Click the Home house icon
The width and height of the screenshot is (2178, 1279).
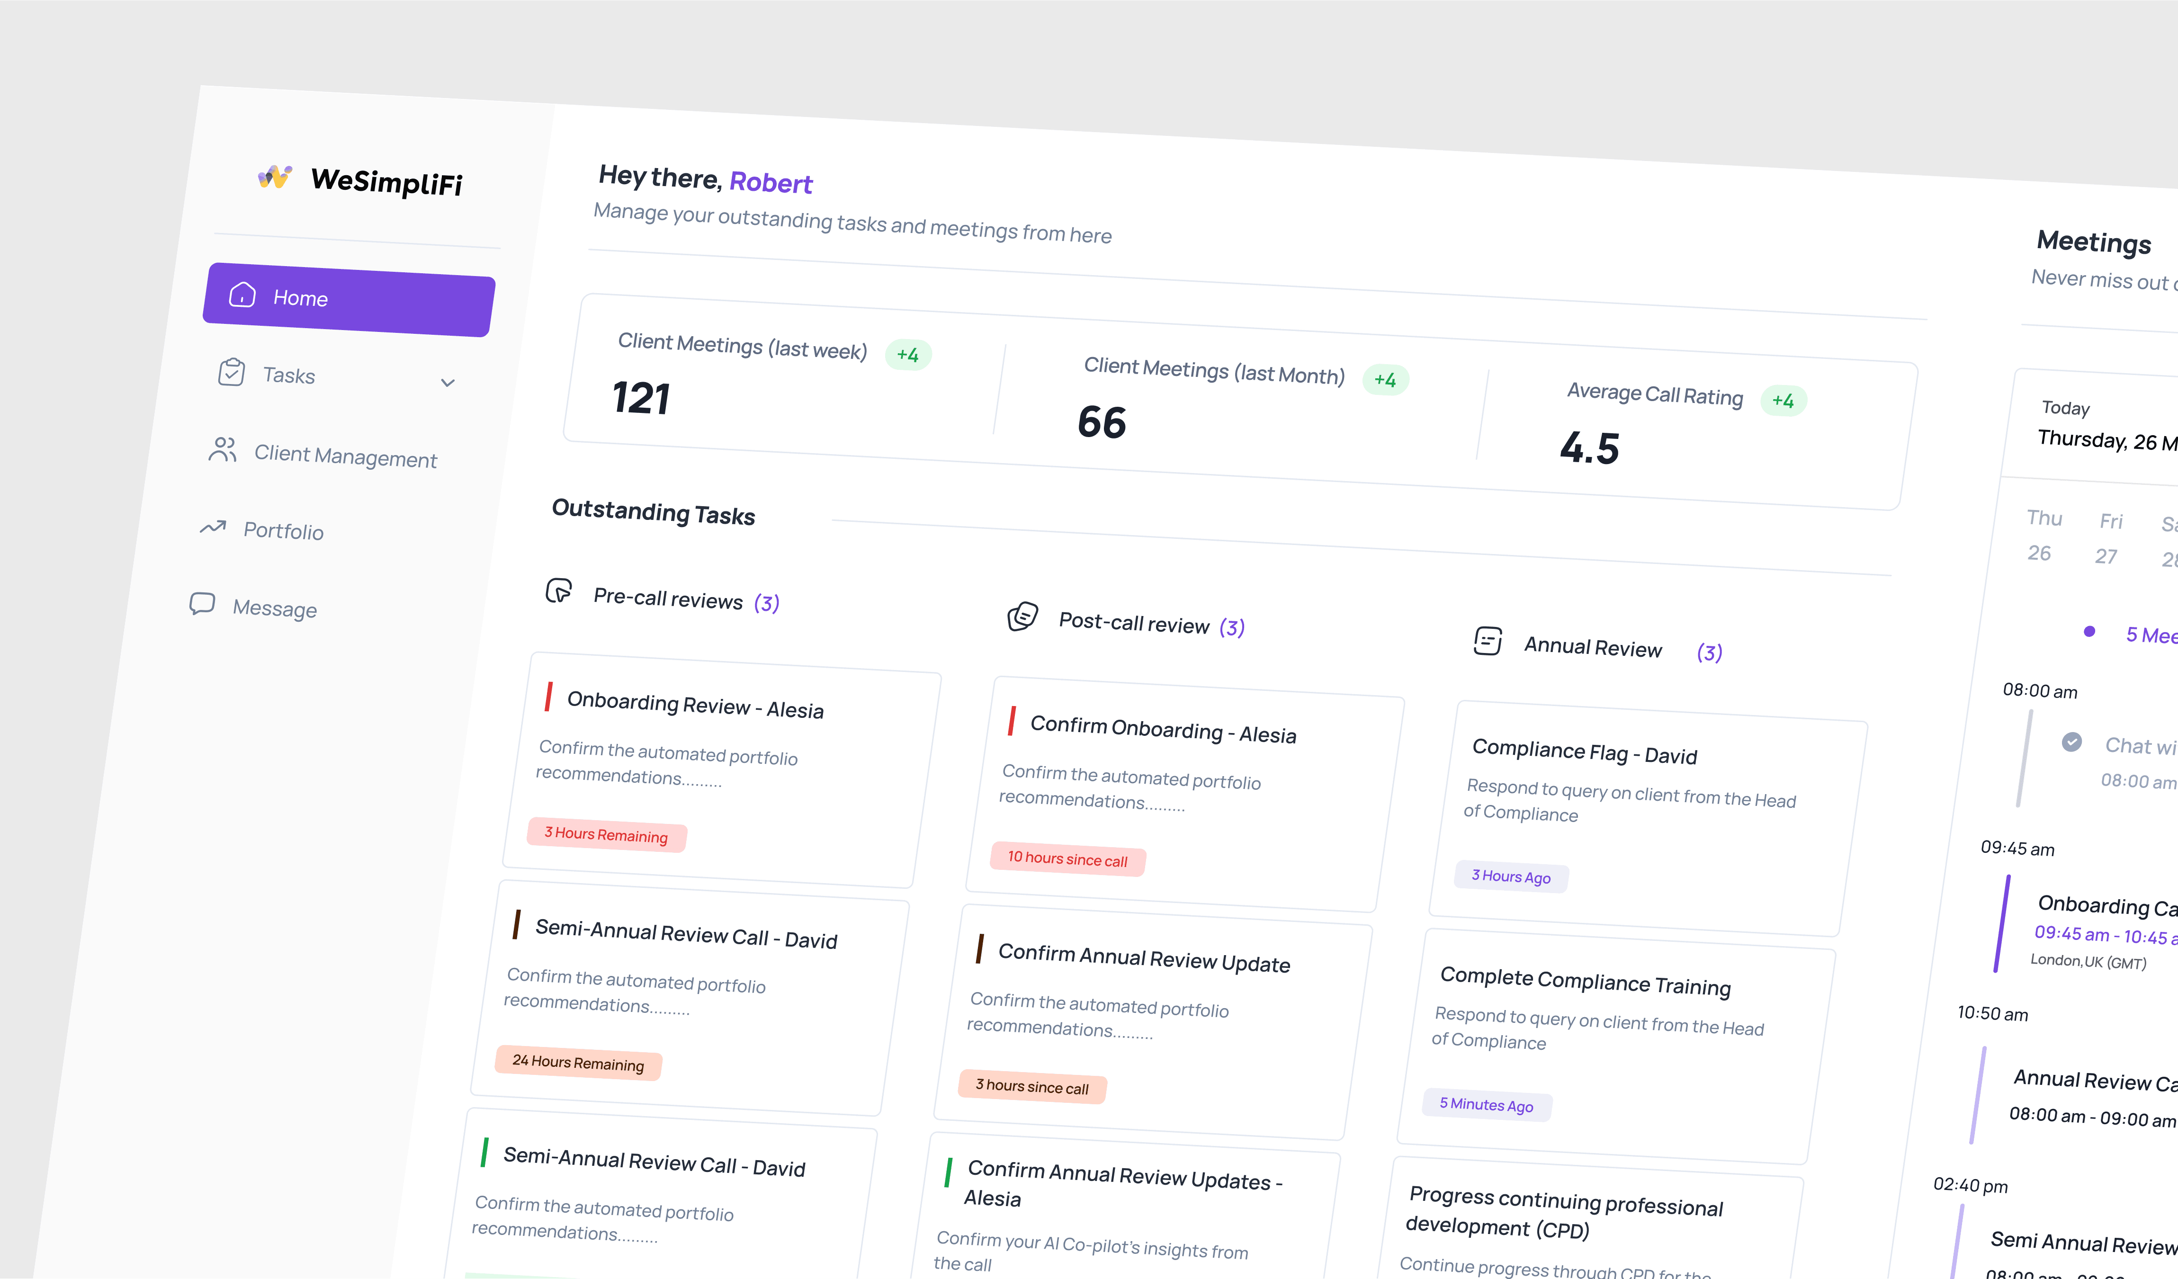(242, 295)
